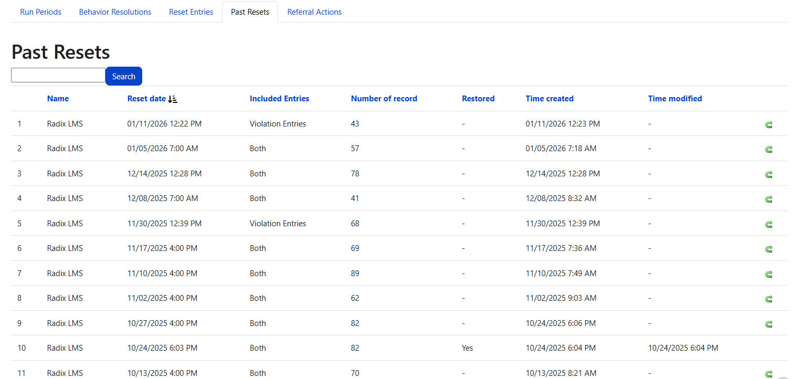The image size is (792, 379).
Task: Open the Referral Actions tab
Action: pos(314,12)
